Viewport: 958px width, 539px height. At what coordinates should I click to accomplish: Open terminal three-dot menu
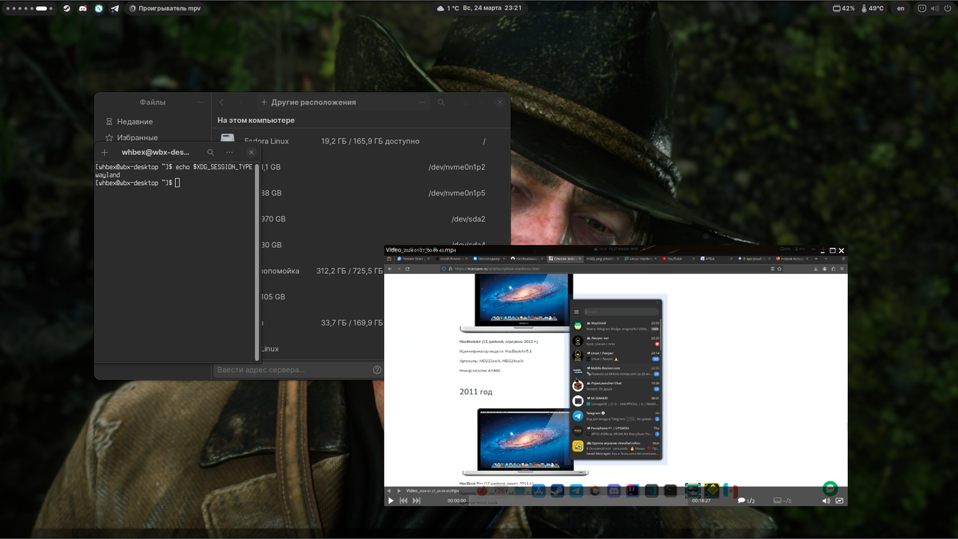230,152
